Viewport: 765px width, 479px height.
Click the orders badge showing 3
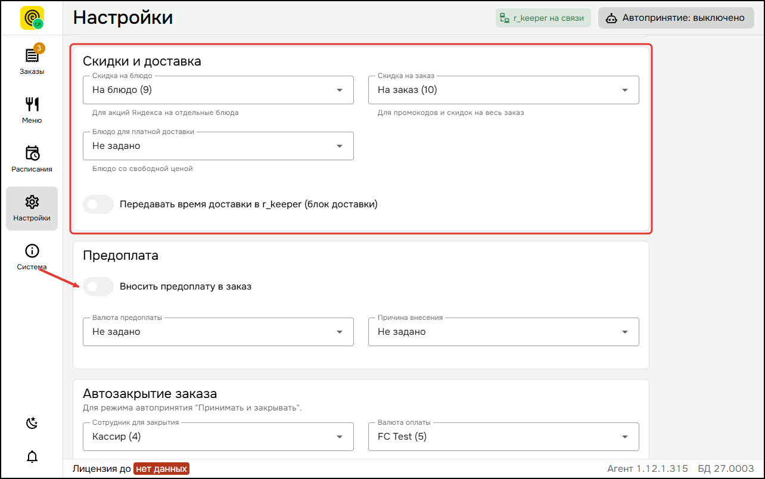click(39, 48)
